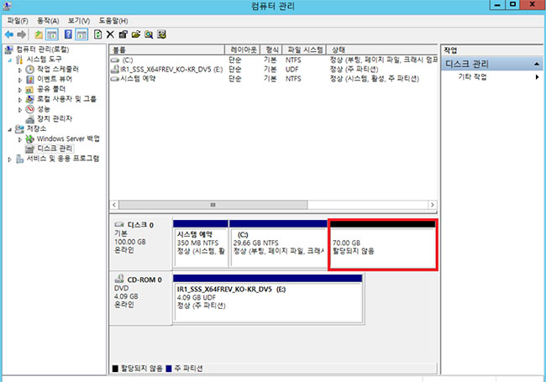The image size is (546, 382).
Task: Select 공유 폴더 tree item
Action: pyautogui.click(x=51, y=89)
